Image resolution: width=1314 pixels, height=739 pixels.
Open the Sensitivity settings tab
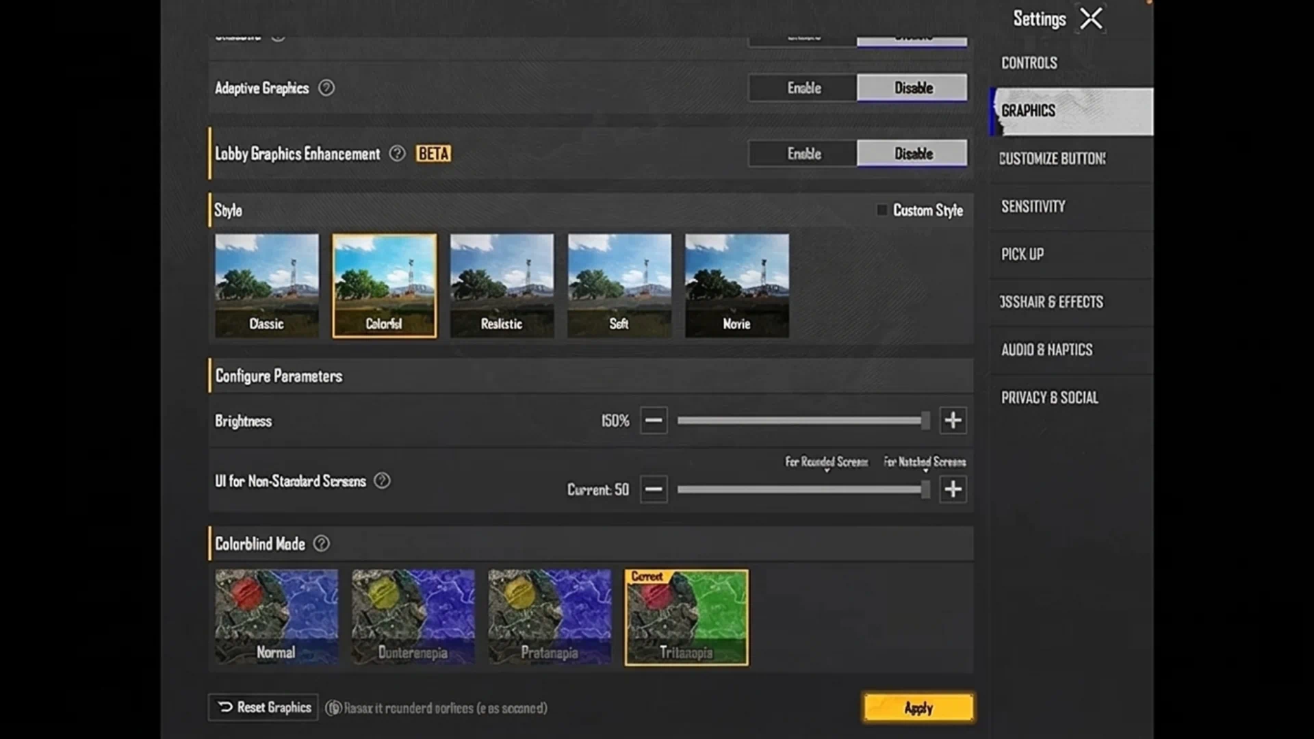pyautogui.click(x=1071, y=207)
